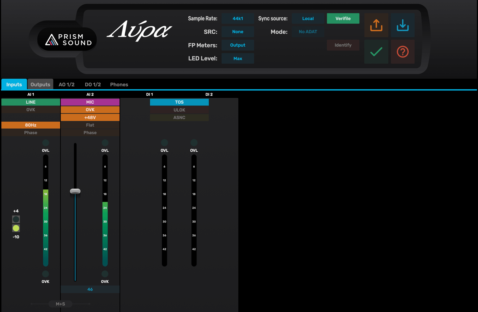This screenshot has height=312, width=478.
Task: Open FP Meters Output dropdown
Action: pos(238,45)
